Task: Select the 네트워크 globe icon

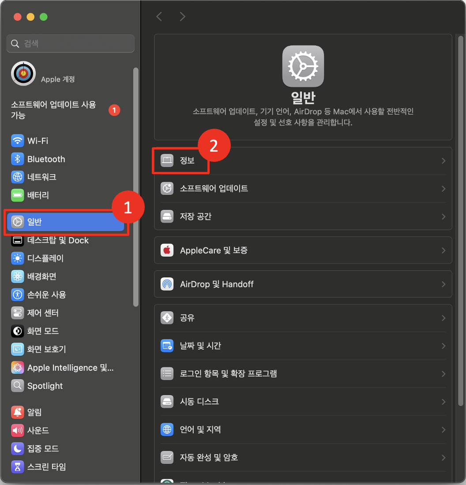Action: [x=17, y=177]
